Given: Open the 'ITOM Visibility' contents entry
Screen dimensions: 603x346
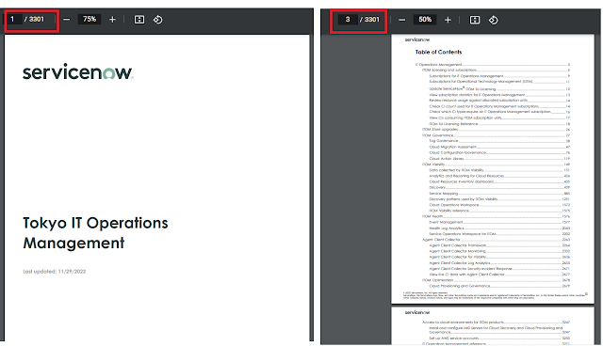Looking at the screenshot, I should click(x=496, y=165).
